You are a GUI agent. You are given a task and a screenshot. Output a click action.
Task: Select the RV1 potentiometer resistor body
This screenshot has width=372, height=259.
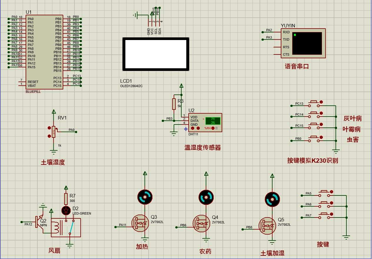pos(54,132)
